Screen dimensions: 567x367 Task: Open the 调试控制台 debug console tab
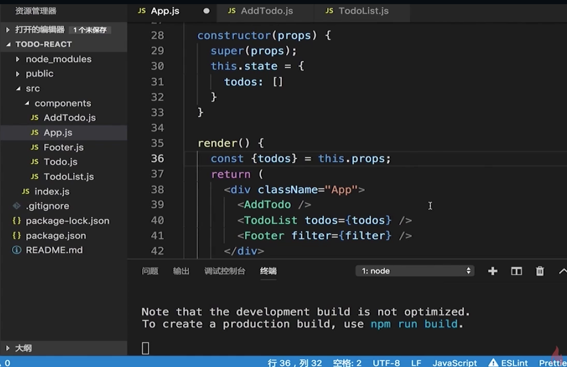(225, 271)
